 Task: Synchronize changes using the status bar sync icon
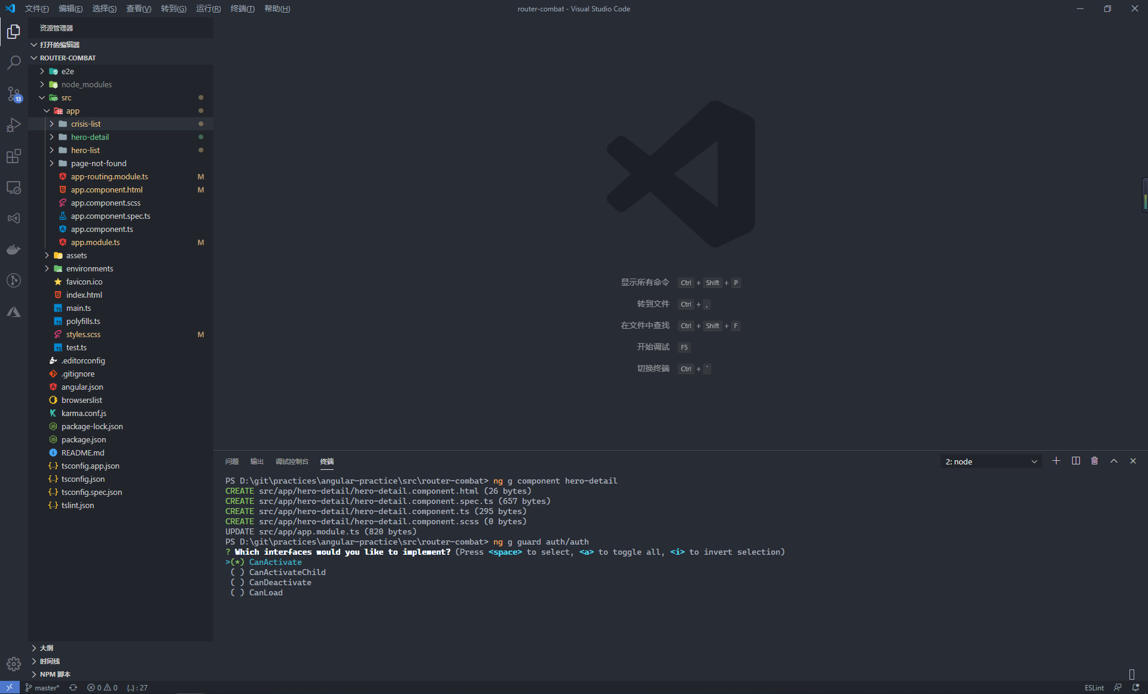coord(73,687)
